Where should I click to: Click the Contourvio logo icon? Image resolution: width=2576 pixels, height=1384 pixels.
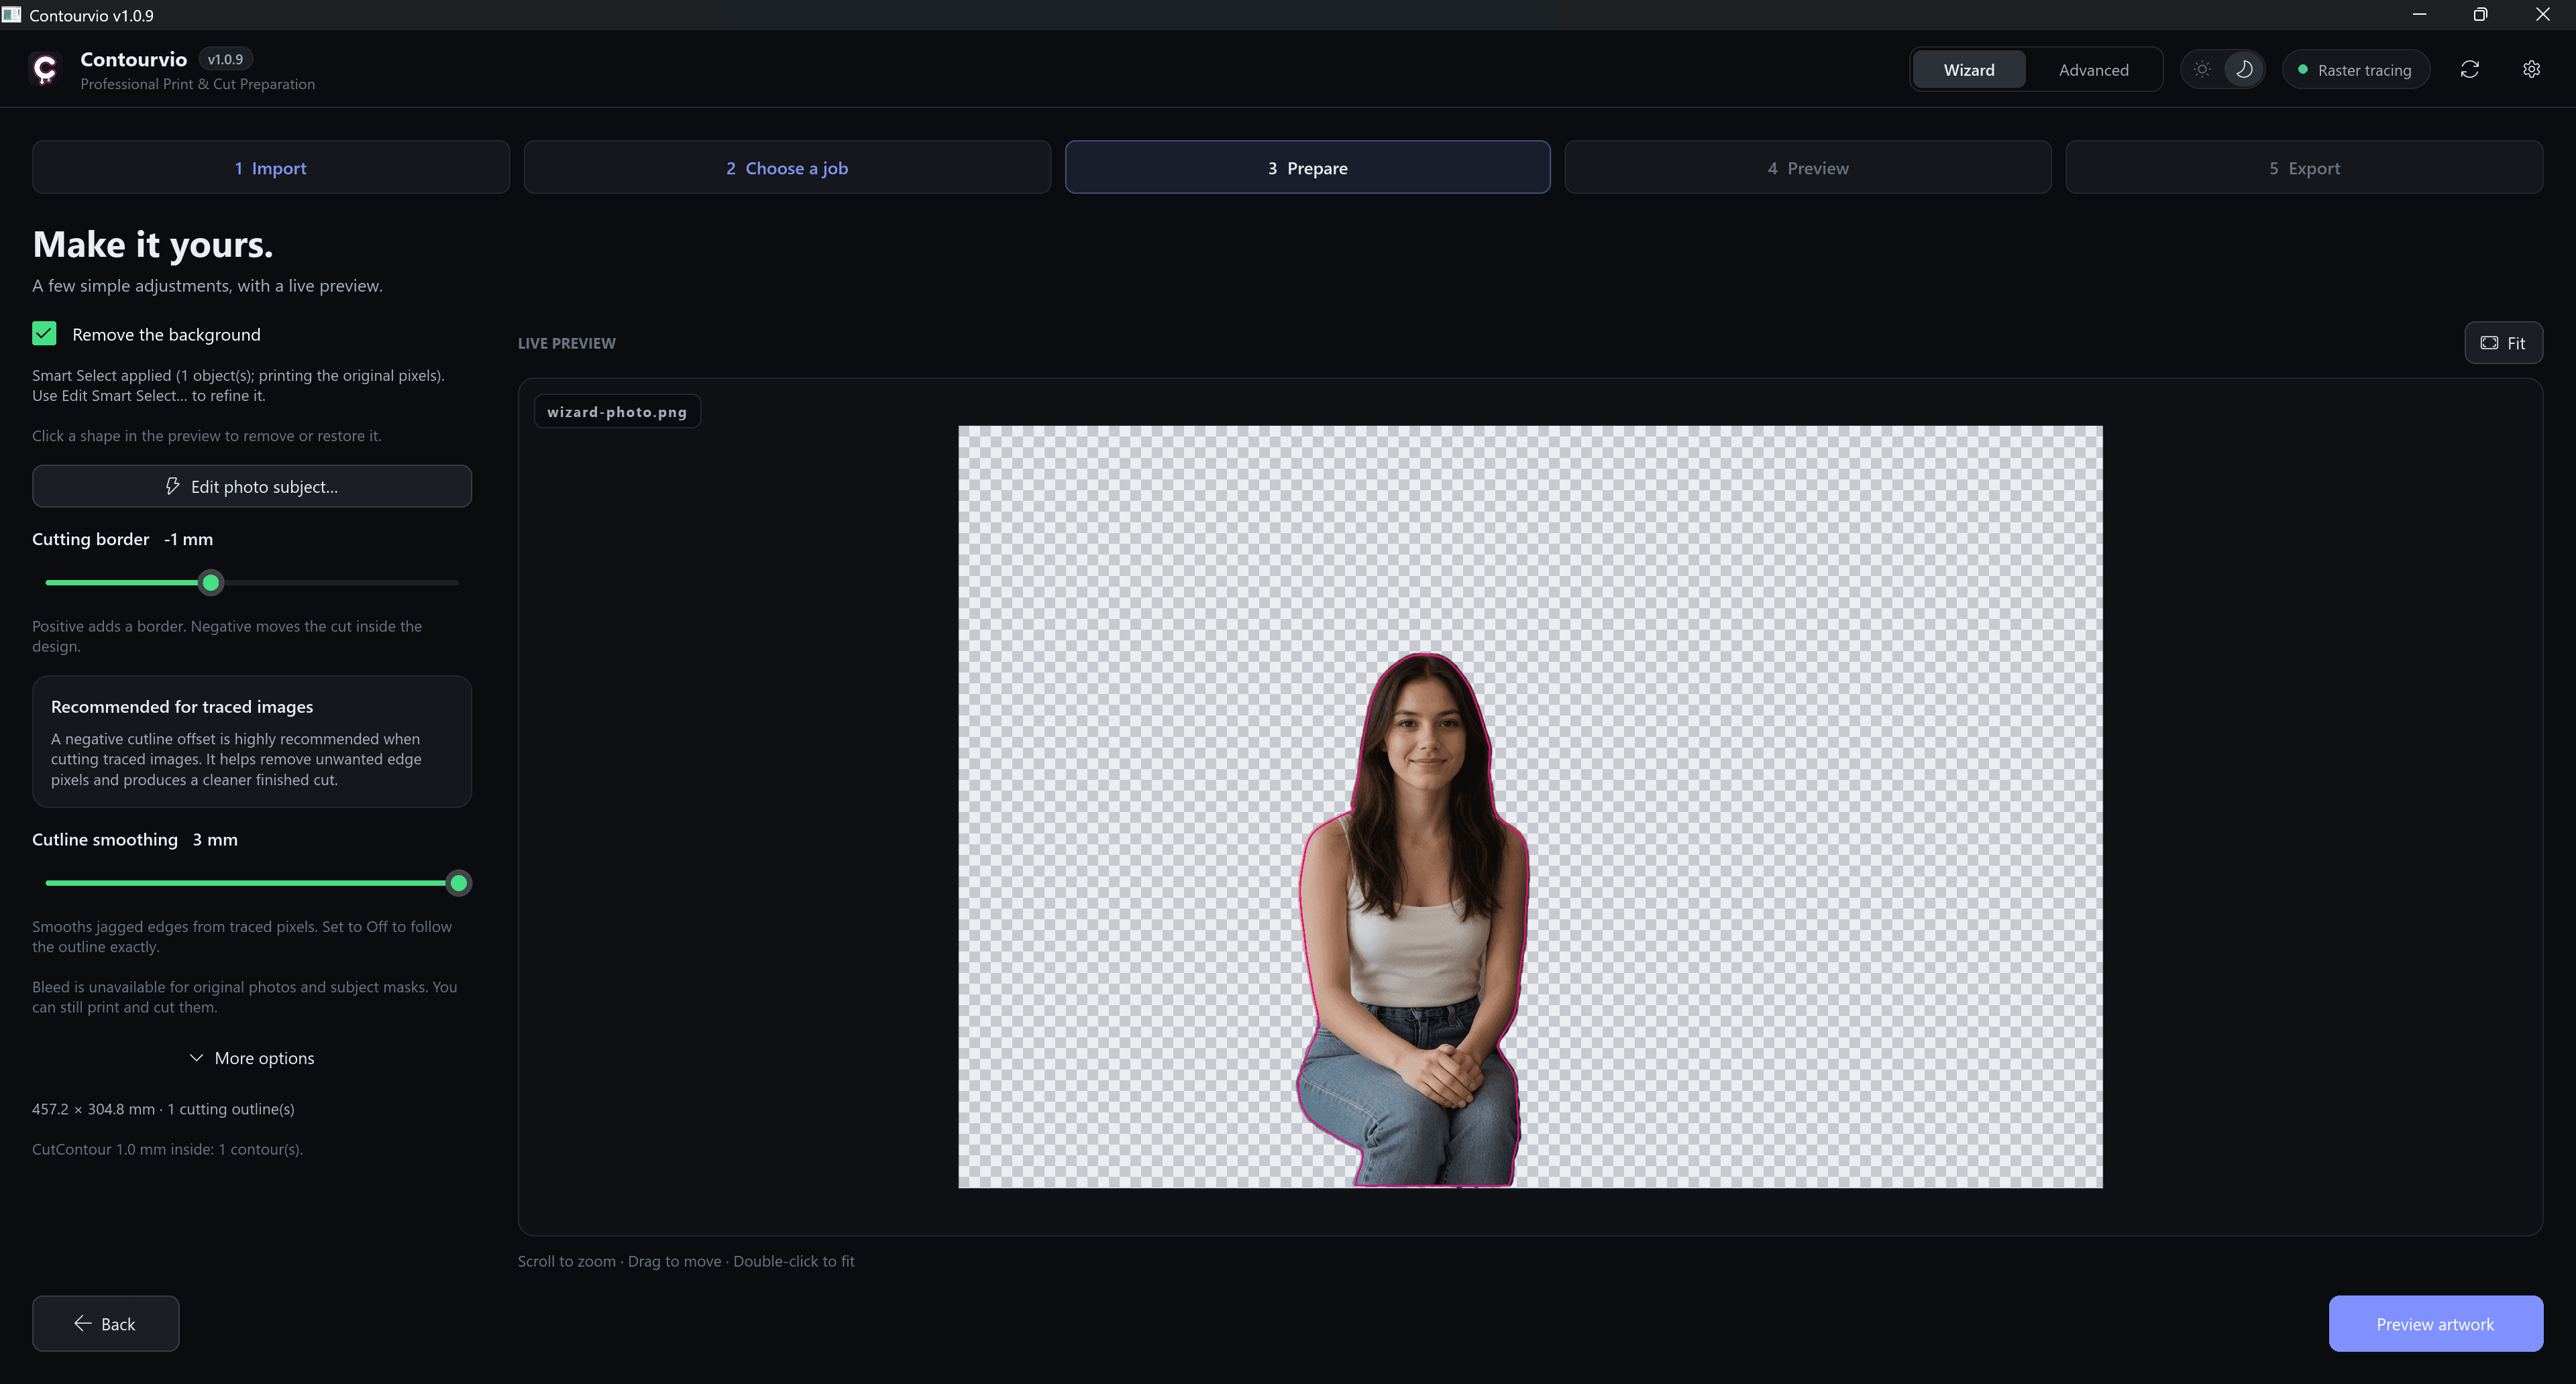click(x=45, y=69)
